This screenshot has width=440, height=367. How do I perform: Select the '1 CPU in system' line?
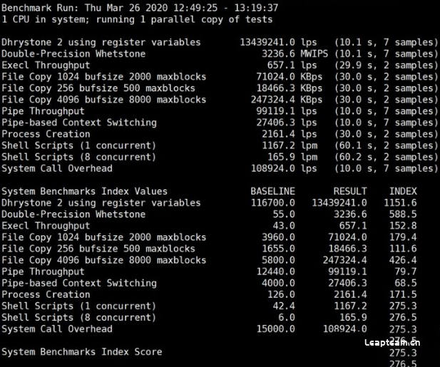tap(137, 20)
